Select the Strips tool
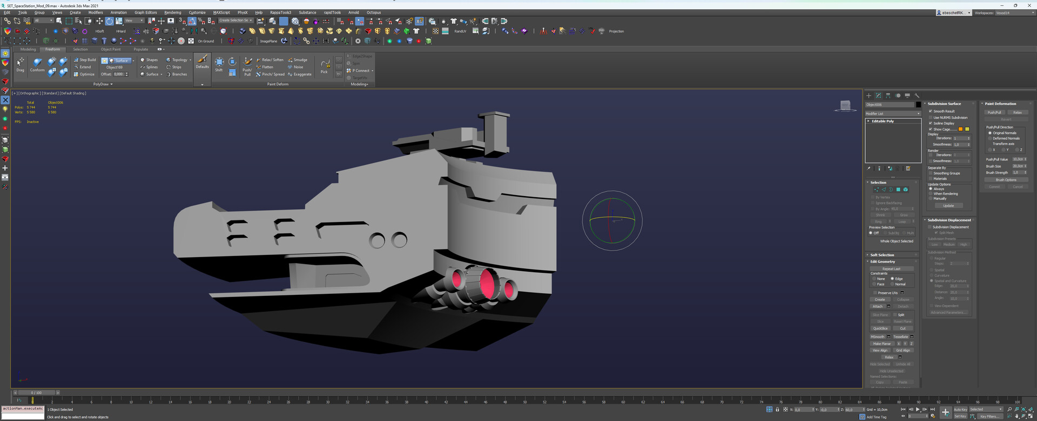This screenshot has height=421, width=1037. click(174, 67)
